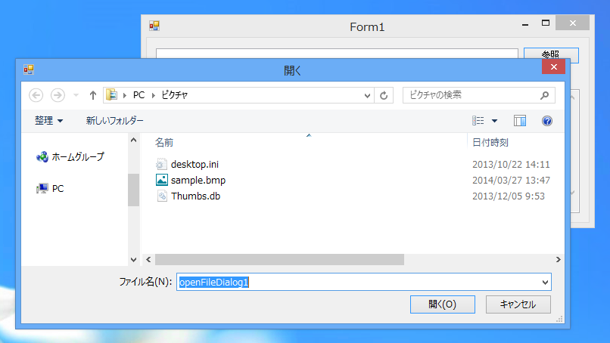Image resolution: width=610 pixels, height=343 pixels.
Task: Open address bar history dropdown
Action: tap(367, 95)
